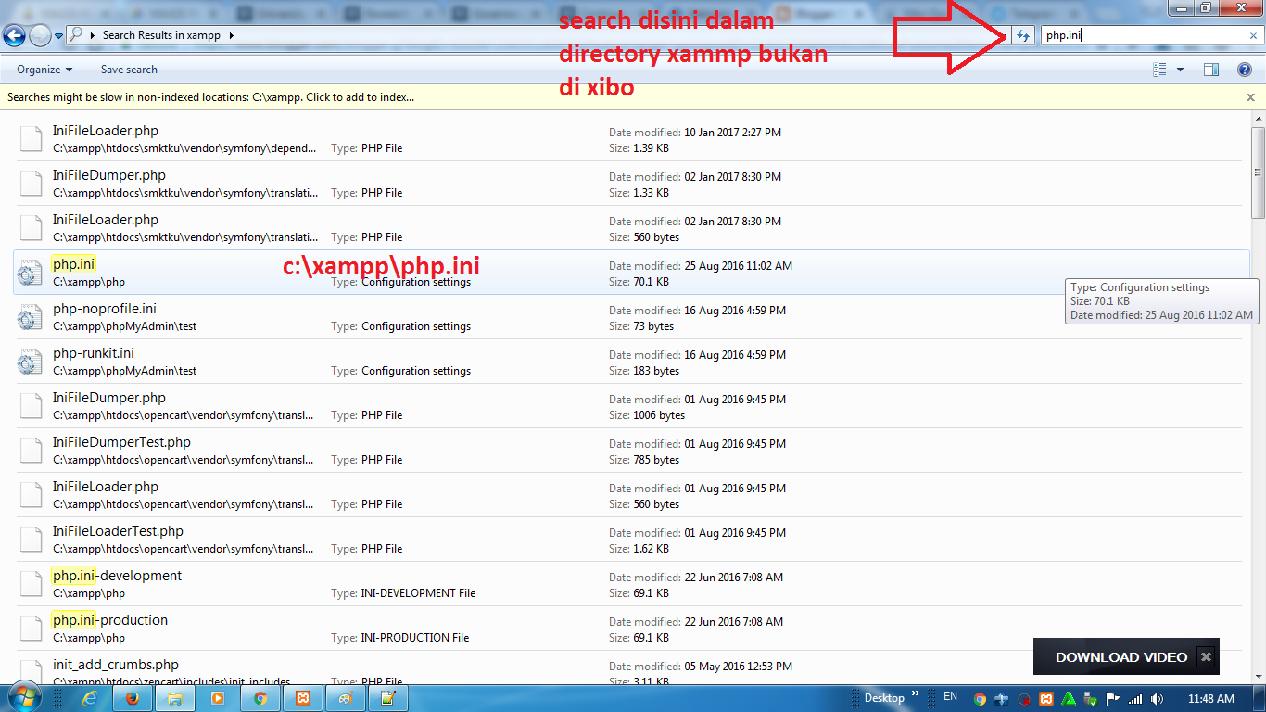Clear the search box with its X

click(x=1253, y=36)
